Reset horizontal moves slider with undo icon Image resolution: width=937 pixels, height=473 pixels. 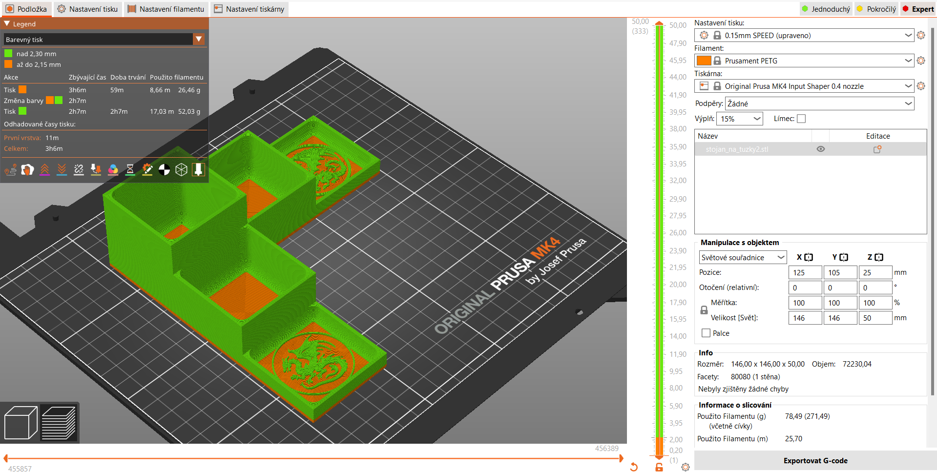coord(634,467)
